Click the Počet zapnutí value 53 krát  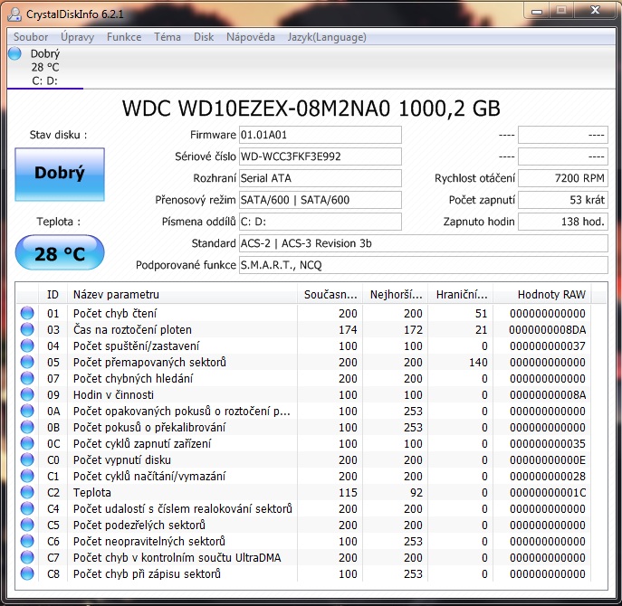click(563, 200)
